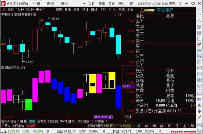Image resolution: width=203 pixels, height=134 pixels.
Task: Click the plus zoom-in button beside 日线
Action: coord(126,121)
